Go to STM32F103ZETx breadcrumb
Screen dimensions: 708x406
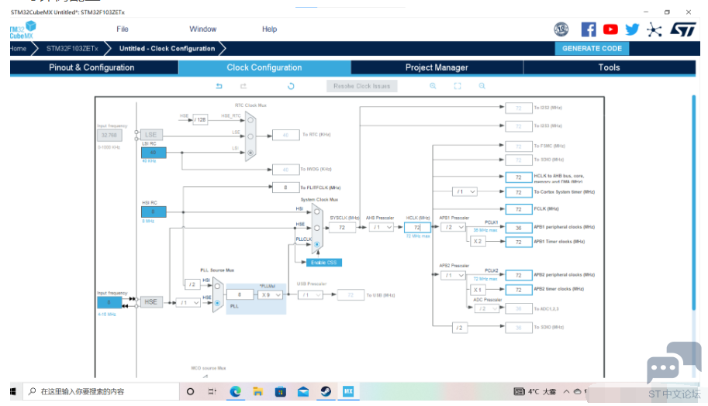[x=72, y=48]
